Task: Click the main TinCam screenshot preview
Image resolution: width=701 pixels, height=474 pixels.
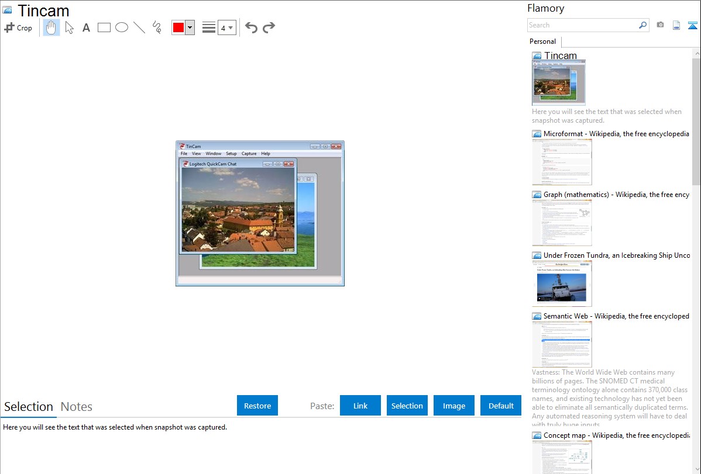Action: coord(260,213)
